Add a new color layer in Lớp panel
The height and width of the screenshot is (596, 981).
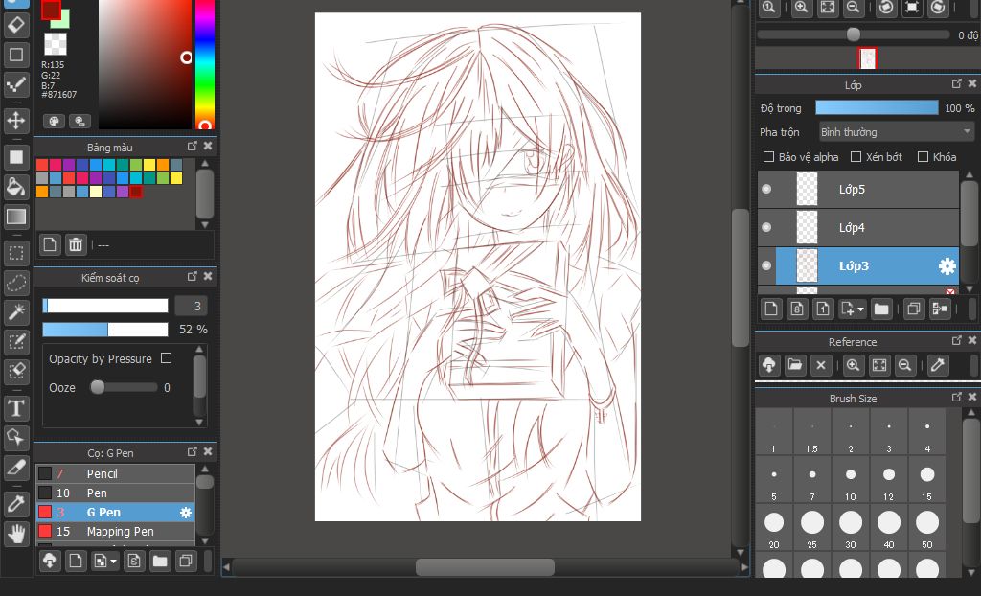pyautogui.click(x=771, y=309)
